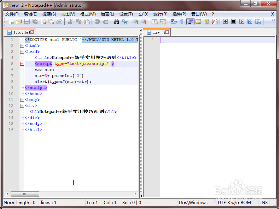Open the 语言(L) menu
279x209 pixels.
(x=107, y=14)
